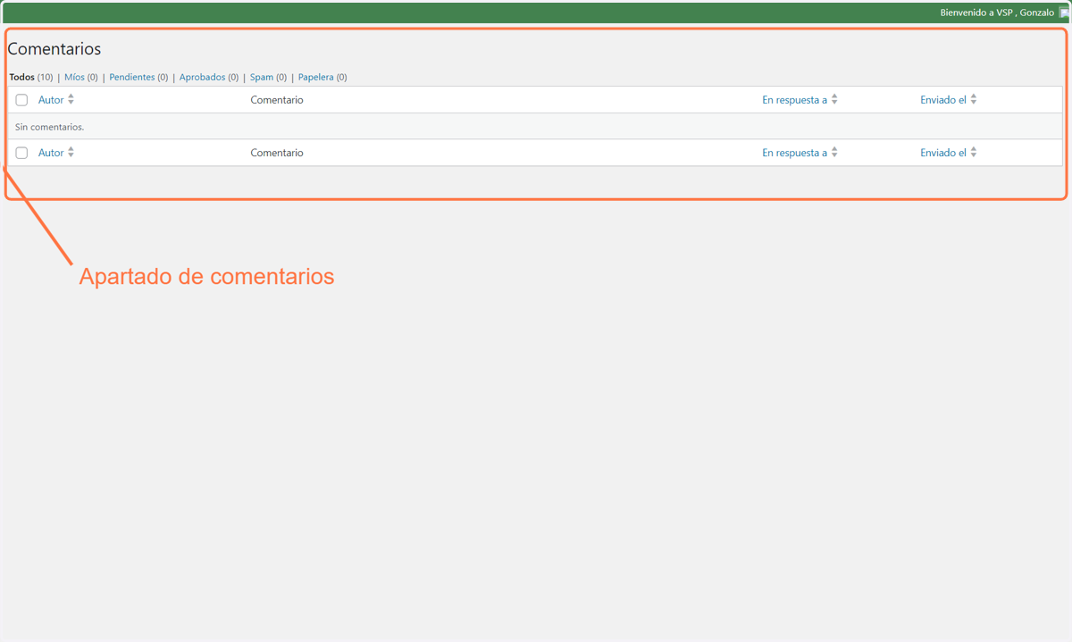Click the footer Autor sort arrows
This screenshot has height=642, width=1072.
pyautogui.click(x=71, y=153)
